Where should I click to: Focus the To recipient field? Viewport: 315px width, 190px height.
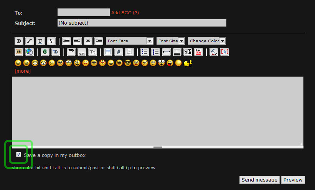[84, 12]
